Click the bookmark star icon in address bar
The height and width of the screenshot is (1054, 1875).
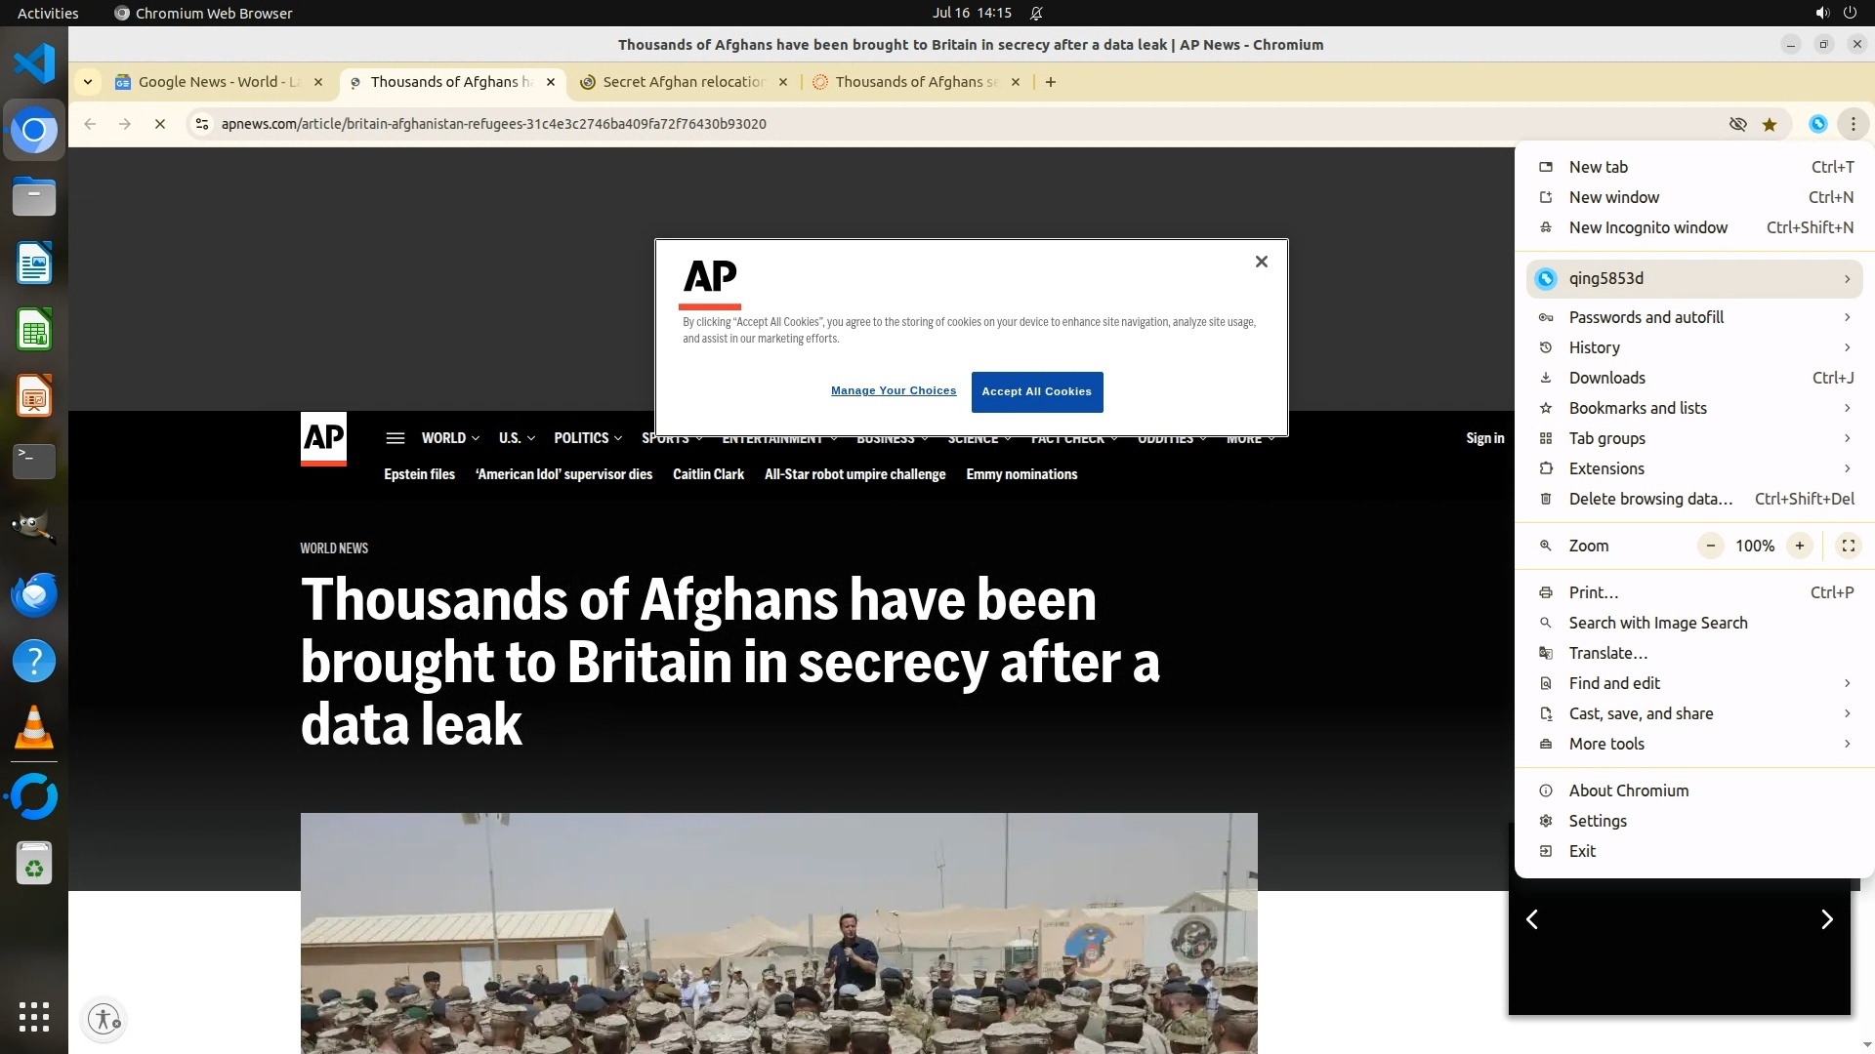(1770, 124)
